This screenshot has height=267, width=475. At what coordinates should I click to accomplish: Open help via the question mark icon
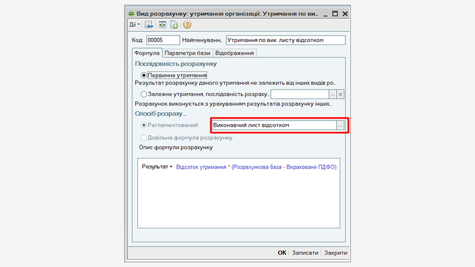(186, 25)
